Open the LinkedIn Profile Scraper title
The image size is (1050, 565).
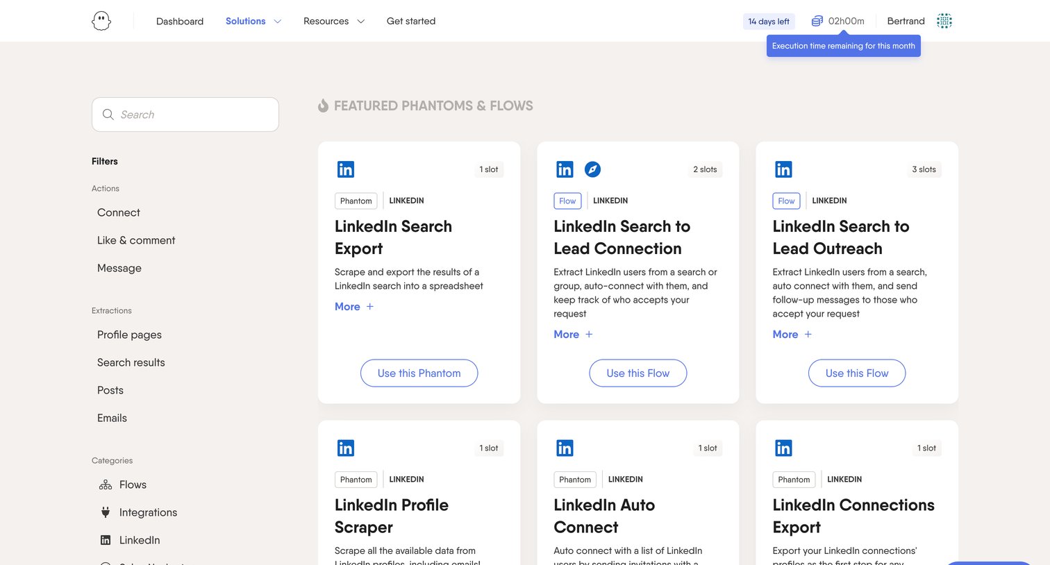coord(392,516)
